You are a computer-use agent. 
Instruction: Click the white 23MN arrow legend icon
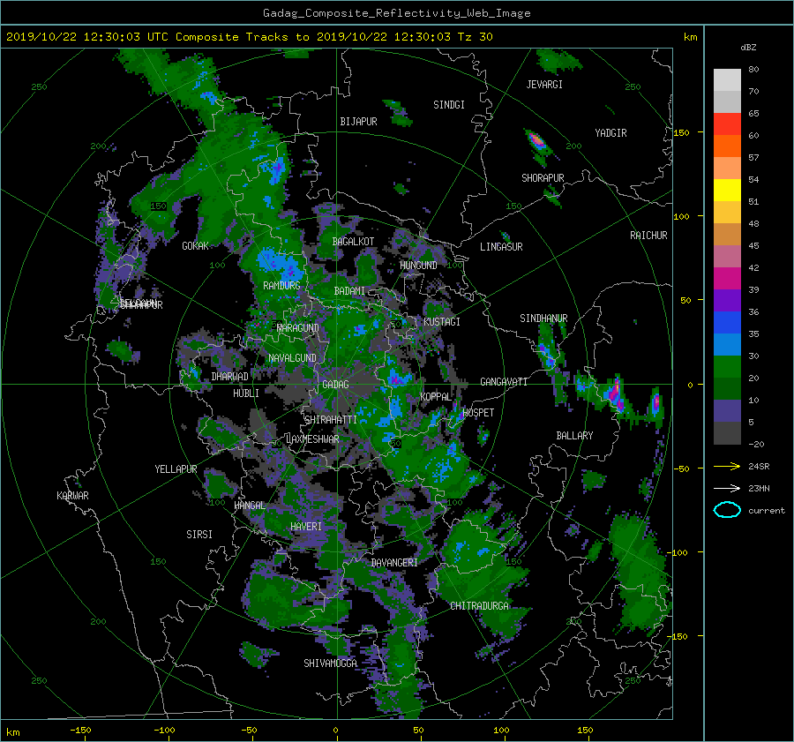pos(727,488)
